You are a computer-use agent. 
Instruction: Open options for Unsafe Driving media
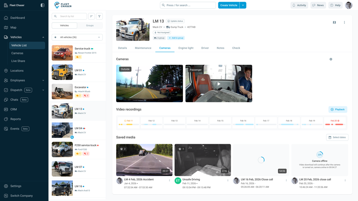(x=228, y=180)
